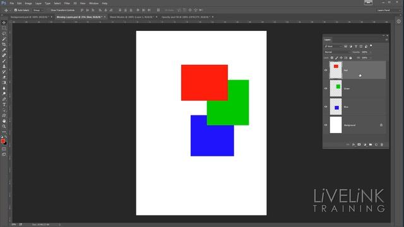
Task: Select the Type tool
Action: [4, 105]
